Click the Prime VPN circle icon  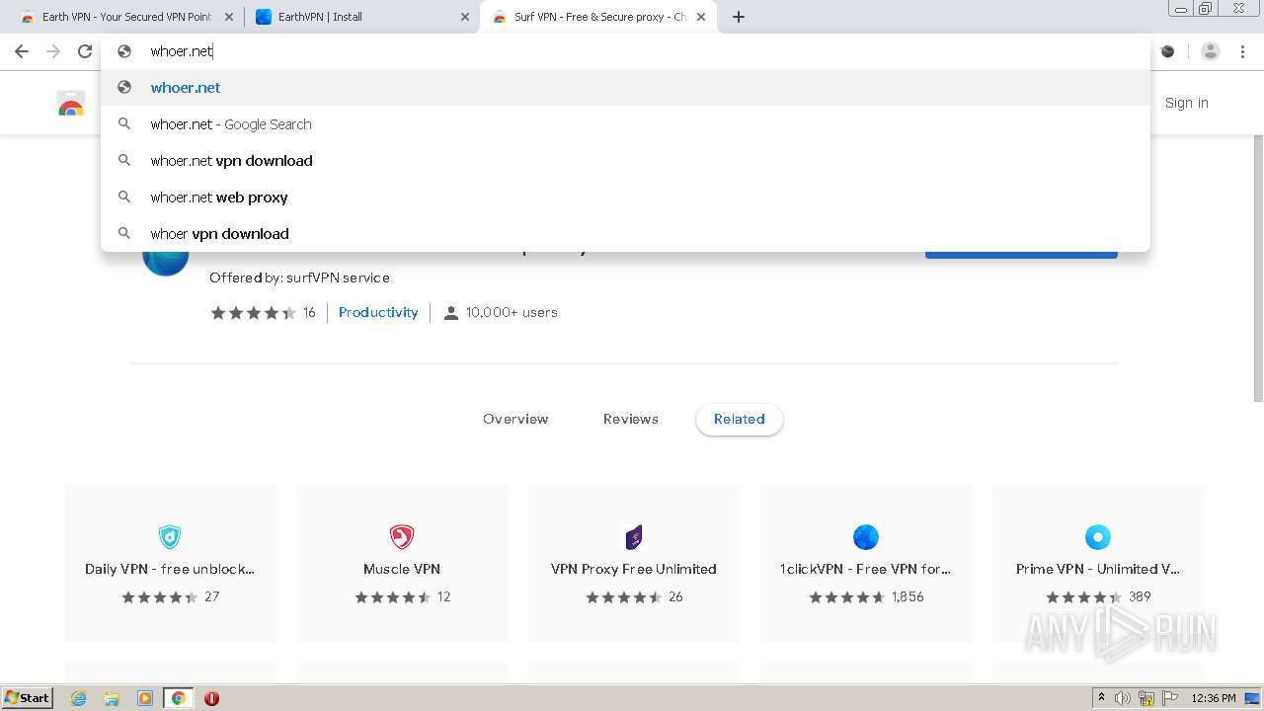(x=1098, y=537)
